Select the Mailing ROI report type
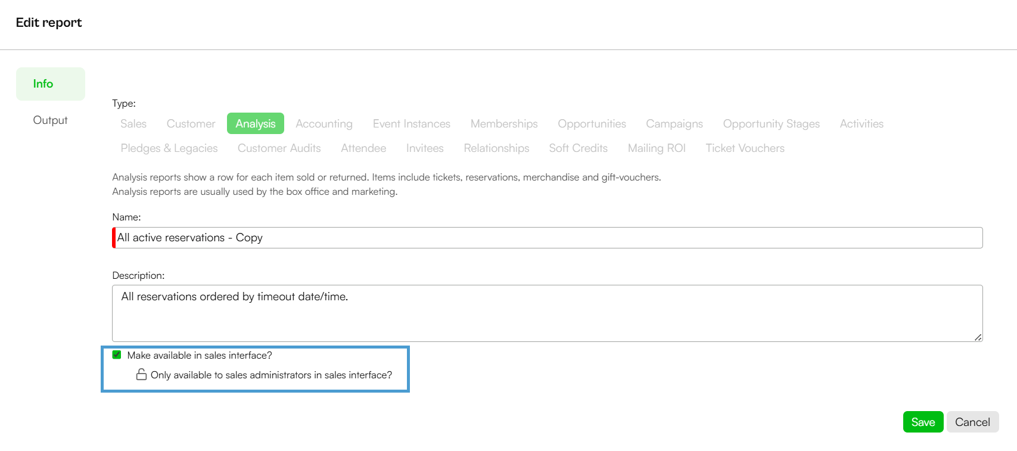Viewport: 1017px width, 451px height. click(x=657, y=148)
